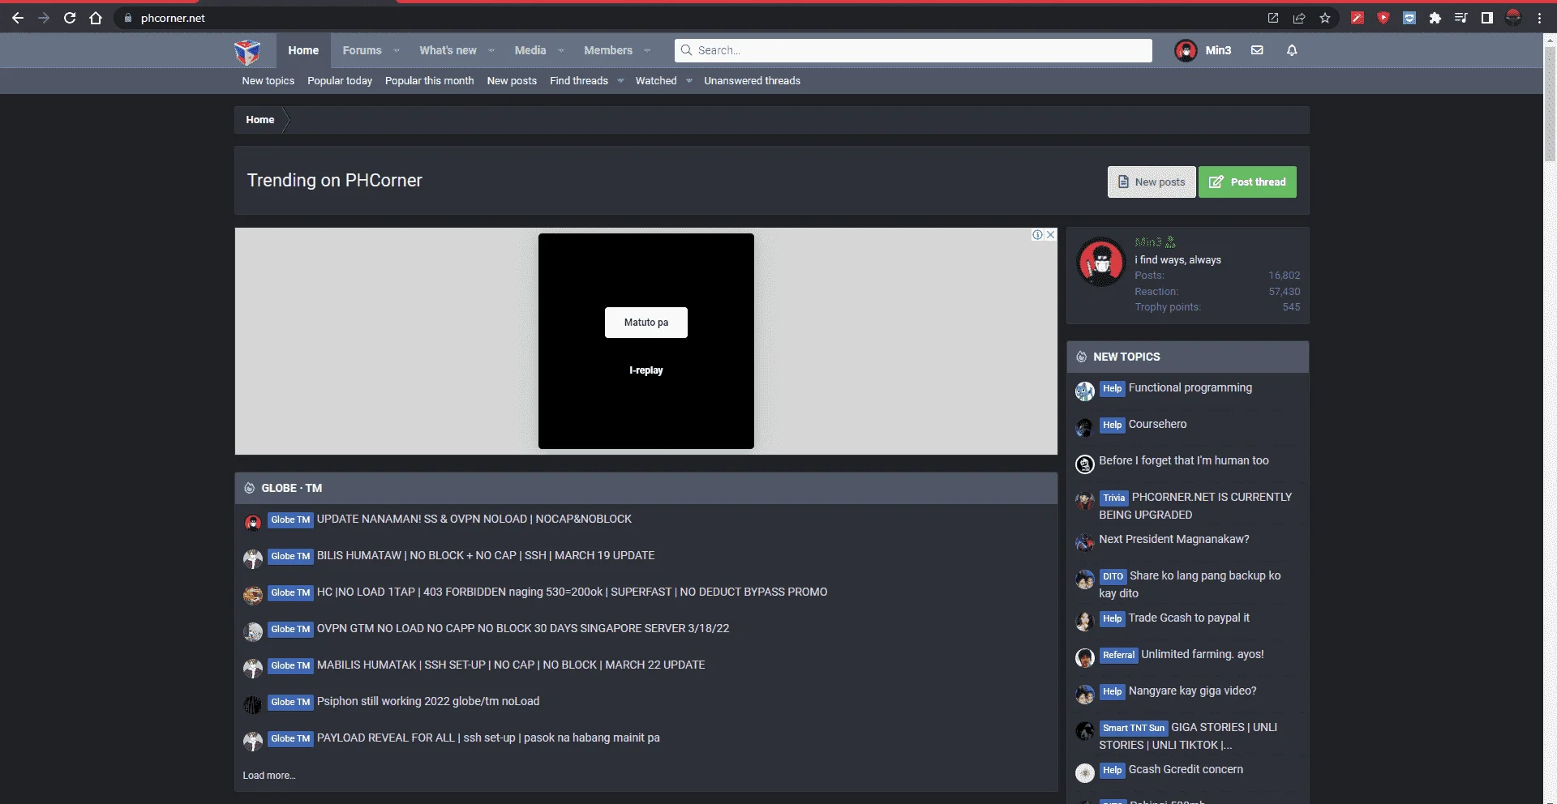This screenshot has height=804, width=1557.
Task: Open the What's new tab
Action: (x=448, y=50)
